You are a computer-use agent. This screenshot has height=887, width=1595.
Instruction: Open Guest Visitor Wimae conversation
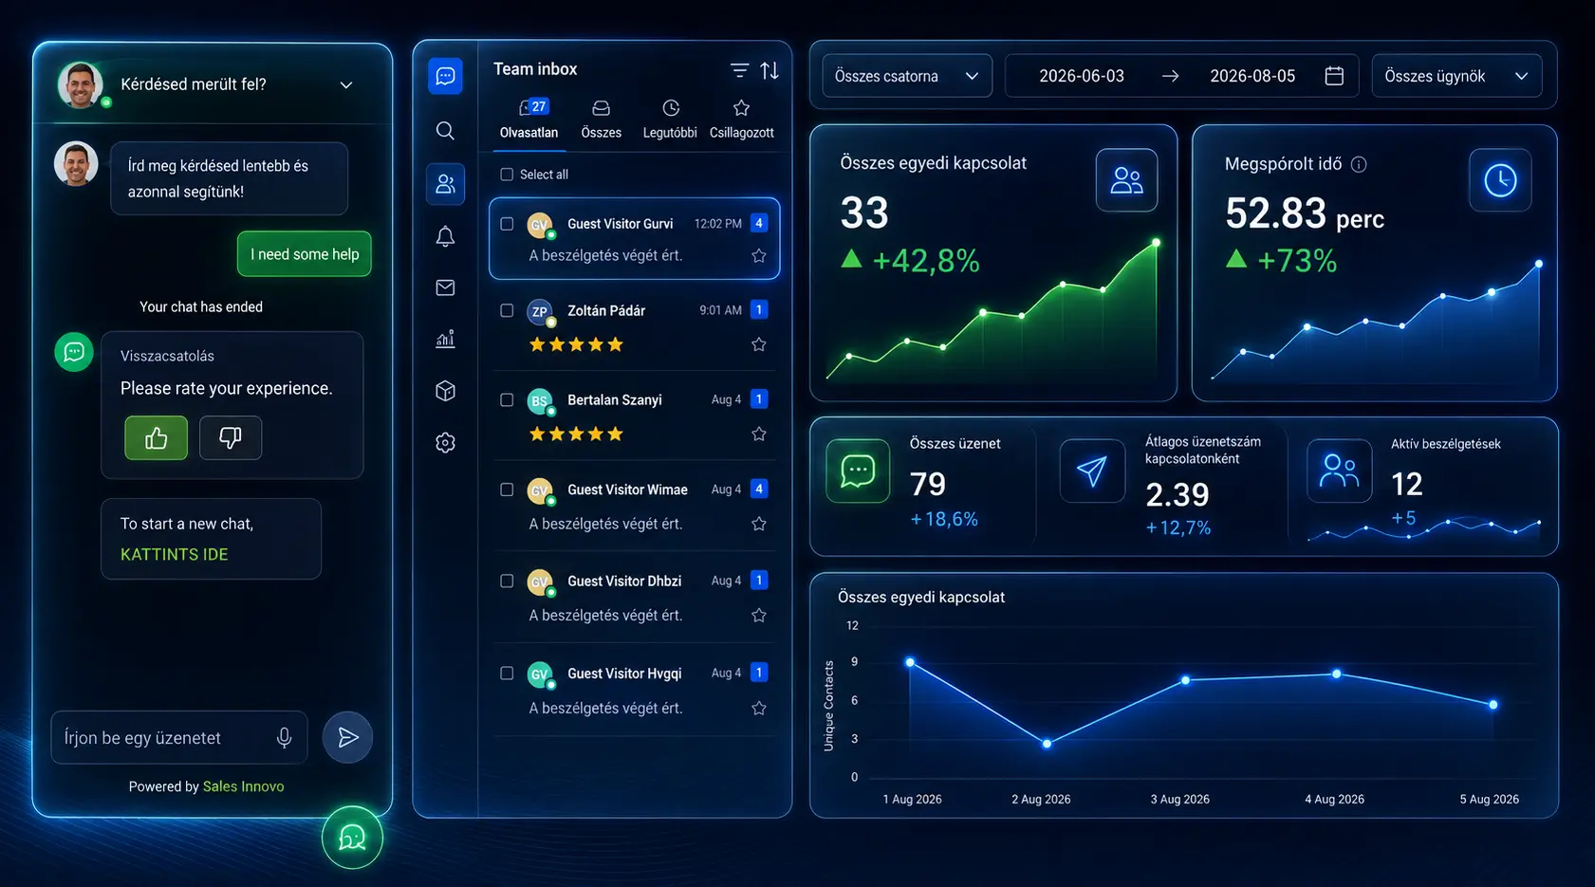pyautogui.click(x=634, y=506)
